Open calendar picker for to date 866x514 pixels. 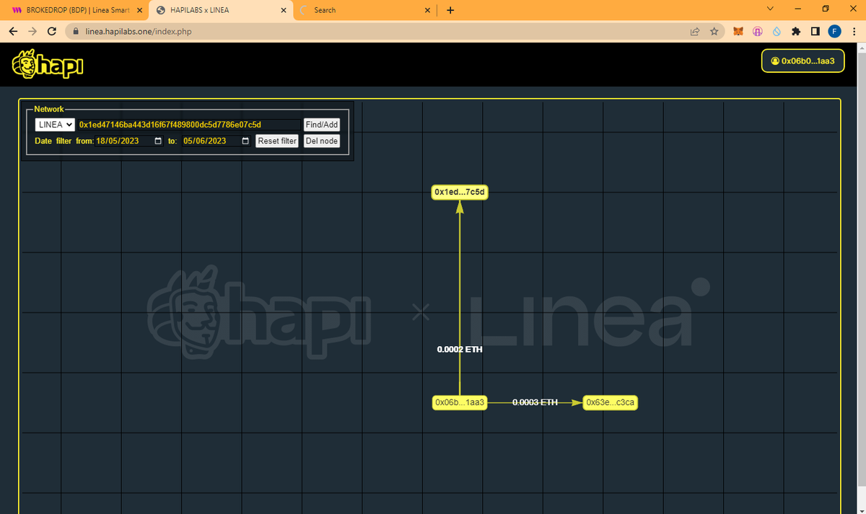point(245,141)
